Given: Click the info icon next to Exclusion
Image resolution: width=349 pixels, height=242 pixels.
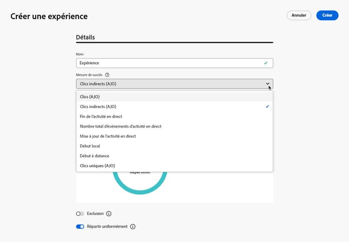Looking at the screenshot, I should pos(109,214).
